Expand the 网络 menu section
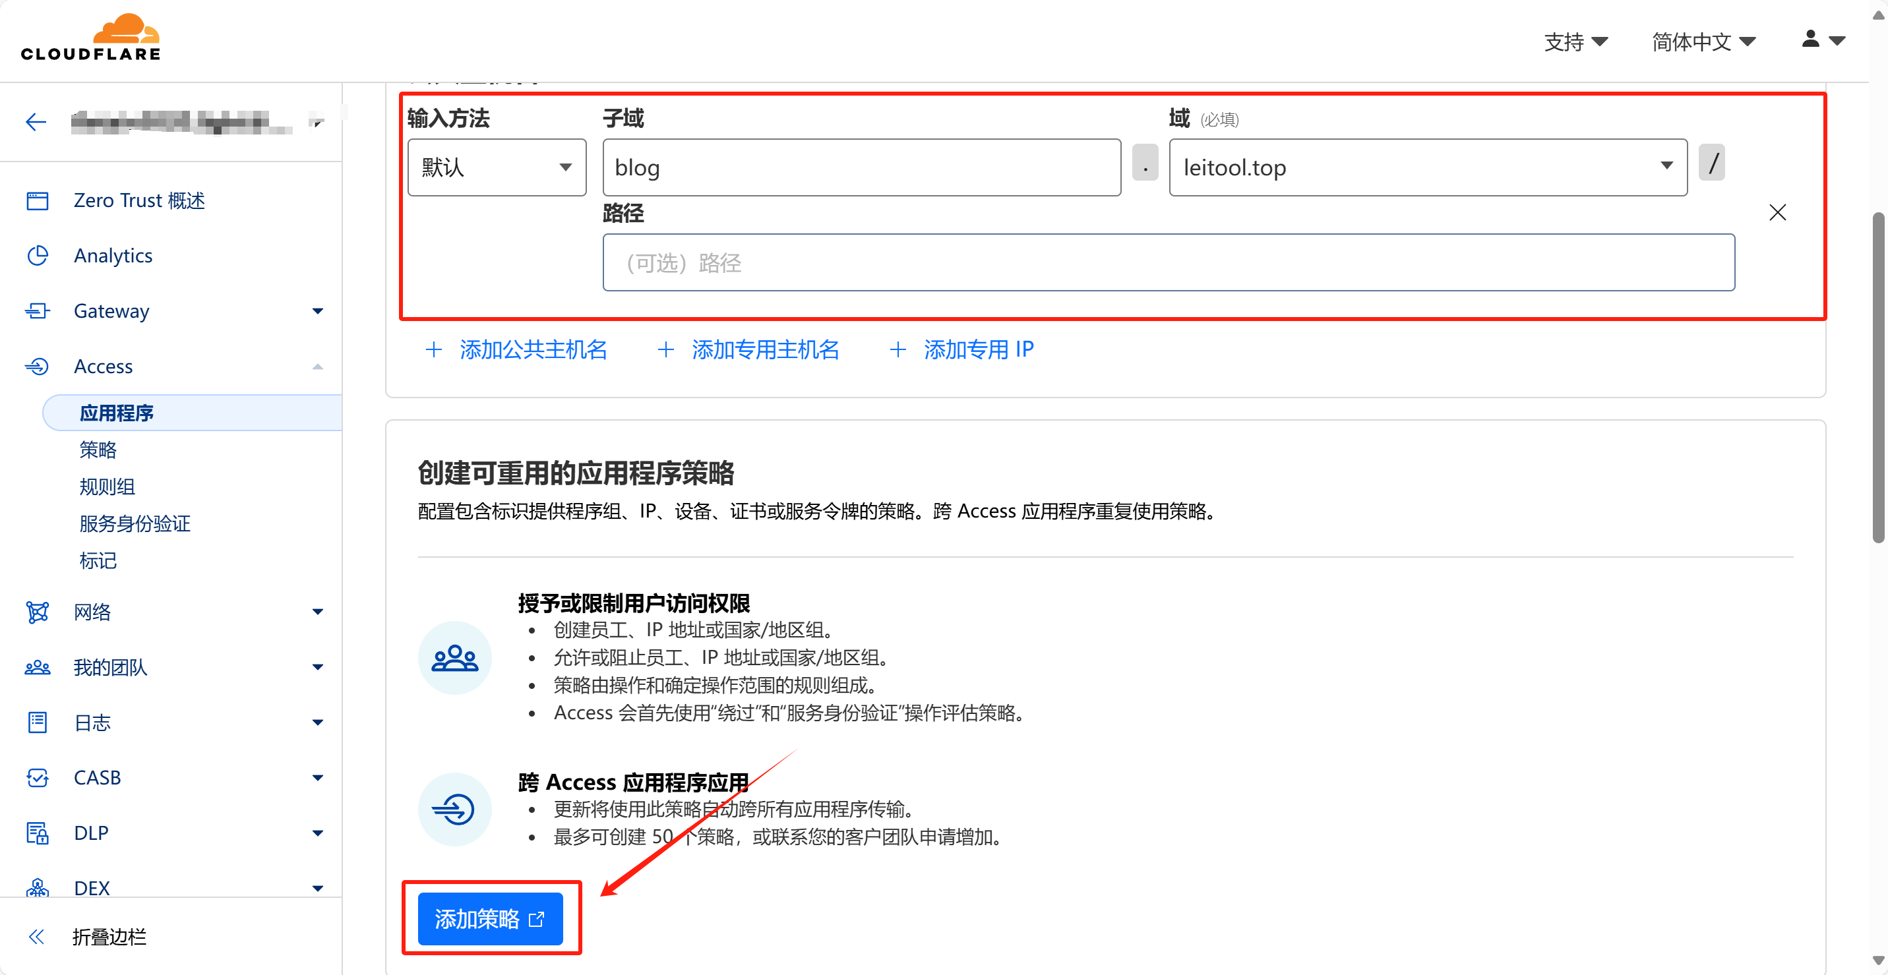 (x=317, y=612)
